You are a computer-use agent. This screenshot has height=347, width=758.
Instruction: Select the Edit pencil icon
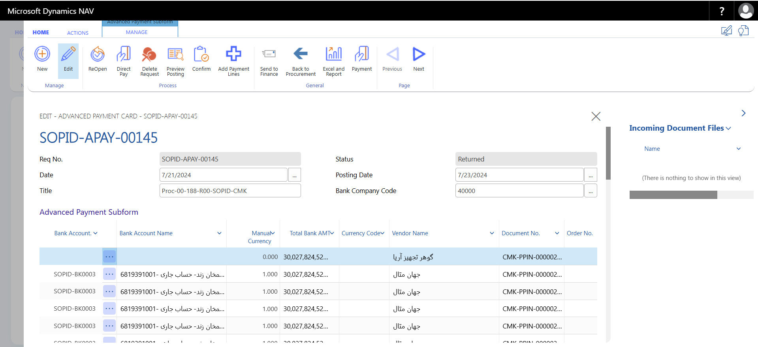click(x=68, y=54)
